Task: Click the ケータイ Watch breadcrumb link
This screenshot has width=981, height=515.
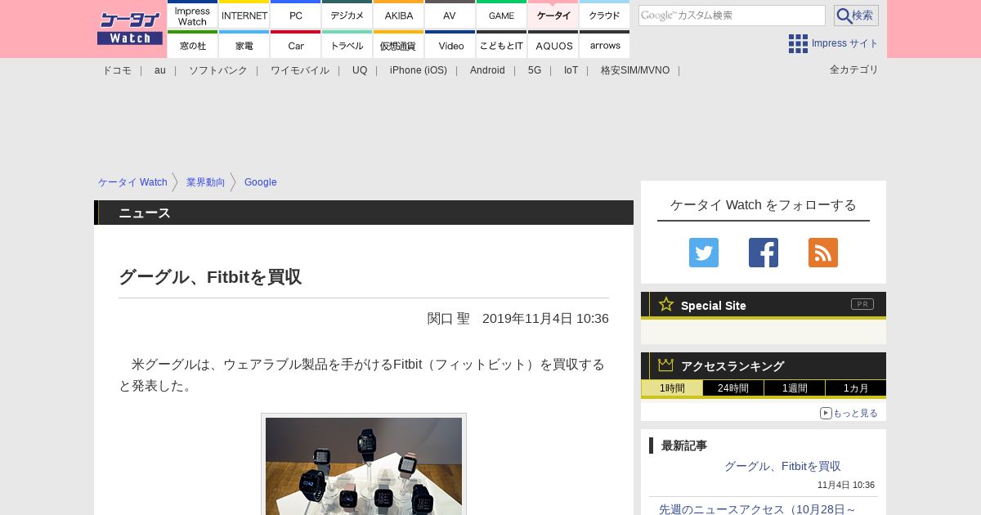Action: coord(132,182)
